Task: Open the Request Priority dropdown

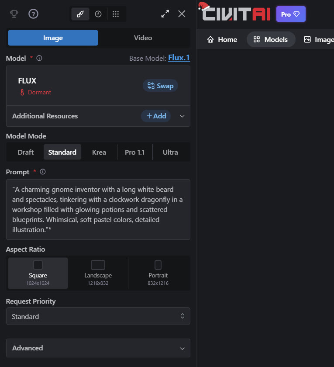Action: click(x=98, y=316)
